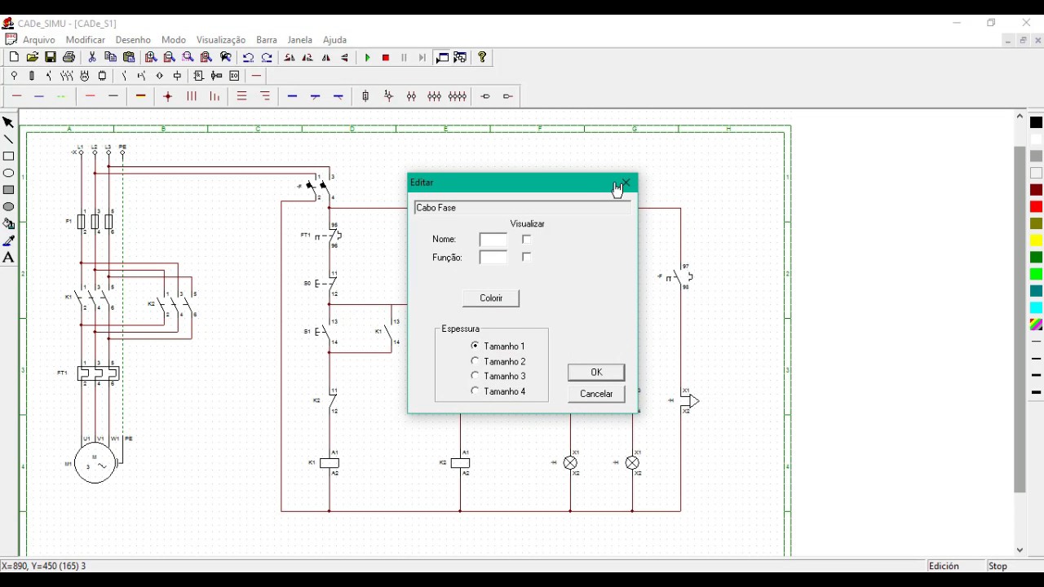This screenshot has height=587, width=1044.
Task: Start simulation with green play button
Action: tap(368, 58)
